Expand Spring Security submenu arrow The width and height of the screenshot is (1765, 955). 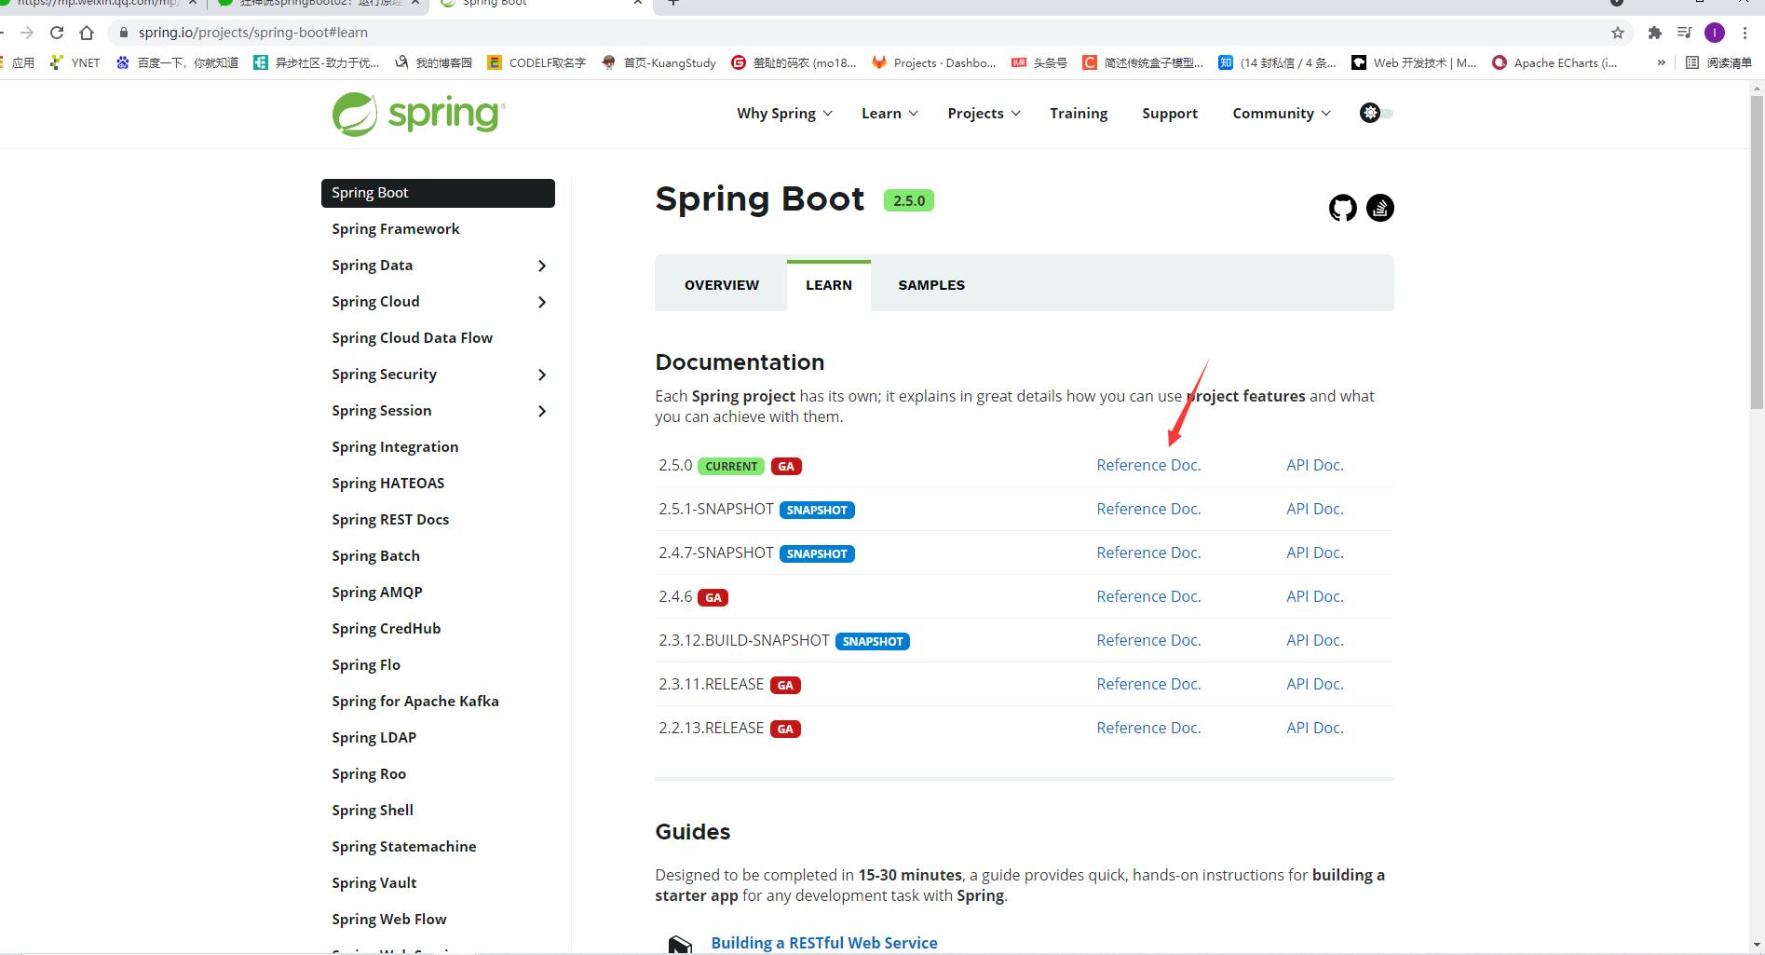(542, 375)
